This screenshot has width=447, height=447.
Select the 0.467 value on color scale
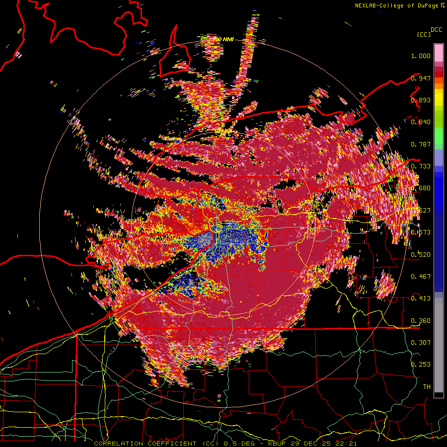(421, 276)
